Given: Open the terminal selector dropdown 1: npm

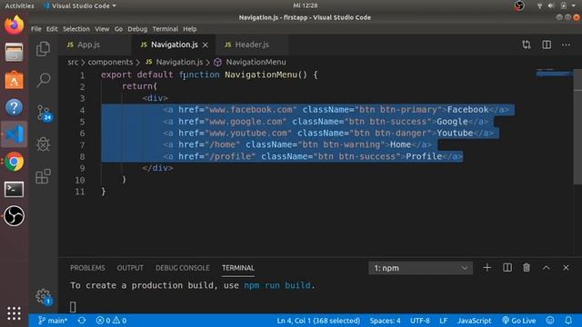Looking at the screenshot, I should 420,268.
